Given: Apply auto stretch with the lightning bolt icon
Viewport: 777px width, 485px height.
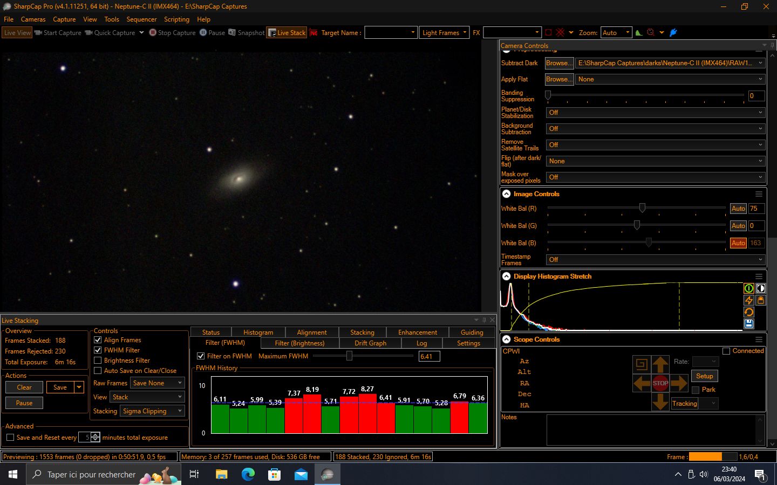Looking at the screenshot, I should [x=748, y=300].
